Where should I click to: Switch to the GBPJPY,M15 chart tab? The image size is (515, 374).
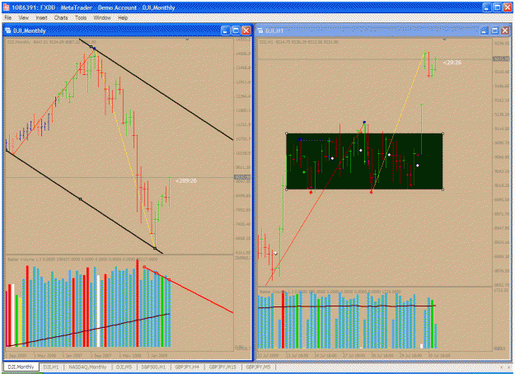[222, 367]
